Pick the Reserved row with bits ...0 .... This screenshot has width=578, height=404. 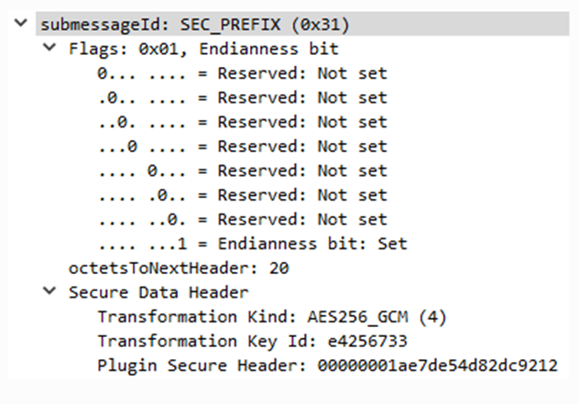click(x=242, y=147)
